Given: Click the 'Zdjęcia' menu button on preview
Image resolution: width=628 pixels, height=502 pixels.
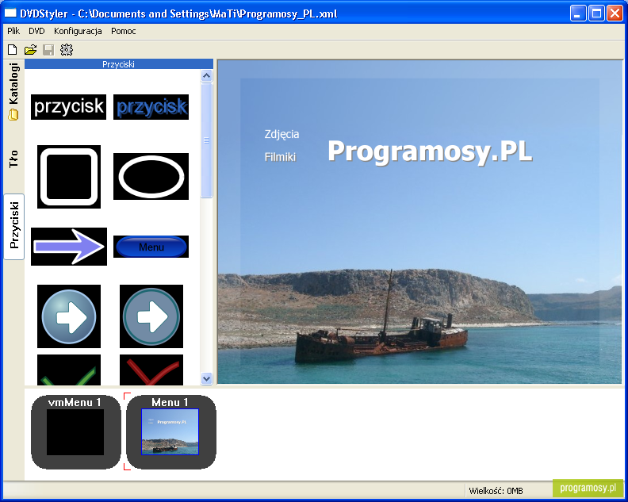Looking at the screenshot, I should click(x=281, y=134).
